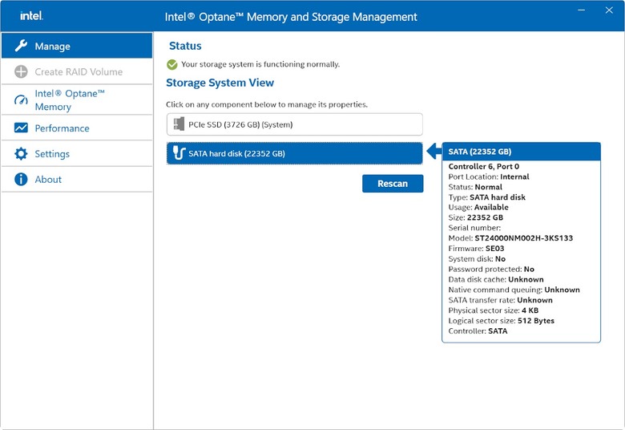Image resolution: width=625 pixels, height=430 pixels.
Task: Click the Type: SATA hard disk line
Action: 486,197
